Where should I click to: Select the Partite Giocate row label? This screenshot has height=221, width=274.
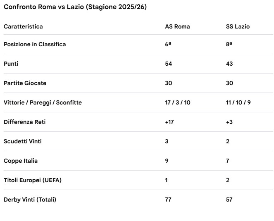point(25,83)
